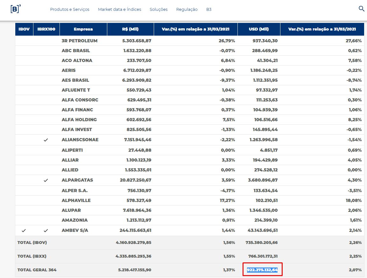Select the ALFA FINANC company name
Image resolution: width=367 pixels, height=278 pixels.
coord(77,110)
